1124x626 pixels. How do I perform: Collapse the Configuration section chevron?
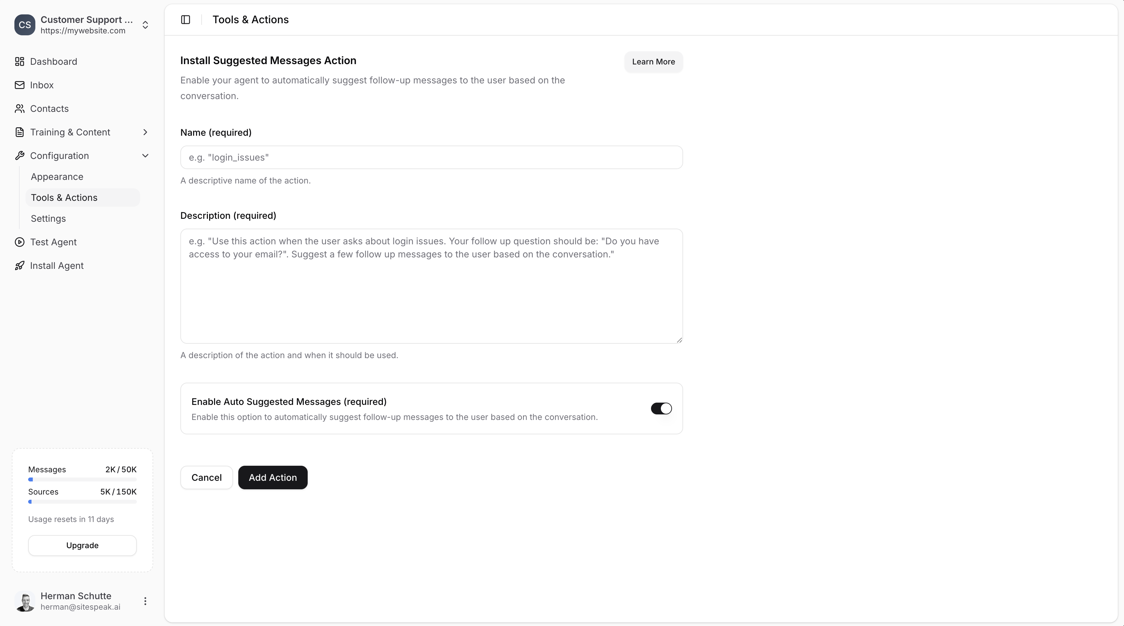click(145, 156)
